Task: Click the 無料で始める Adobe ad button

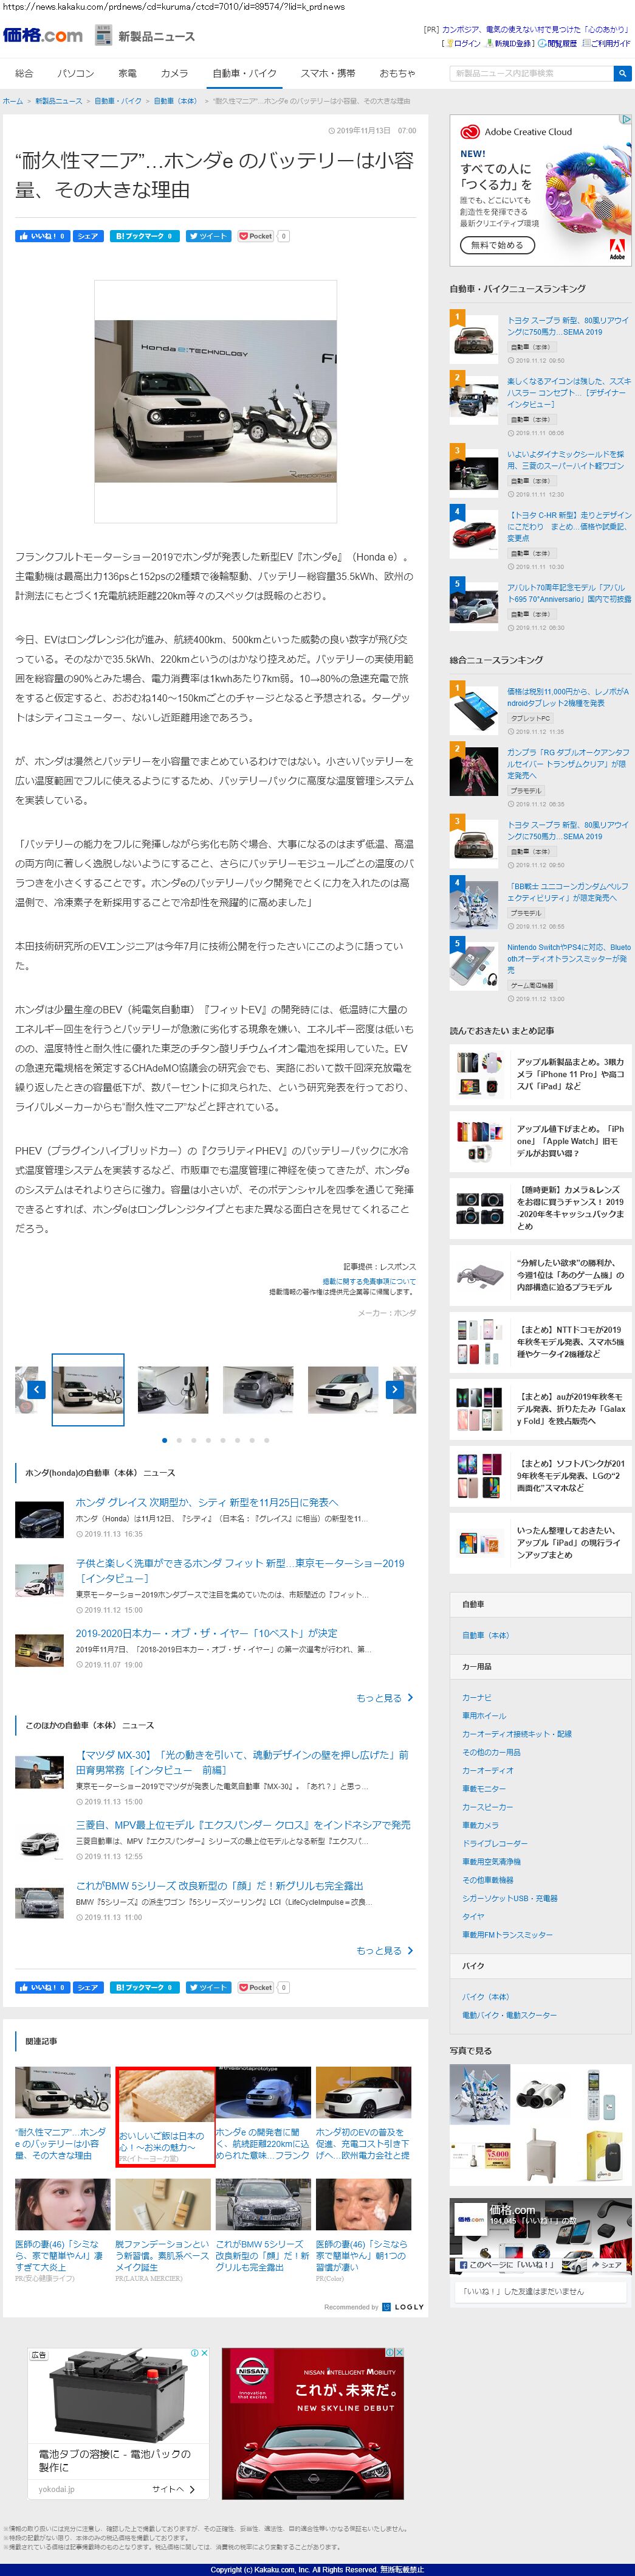Action: [x=497, y=245]
